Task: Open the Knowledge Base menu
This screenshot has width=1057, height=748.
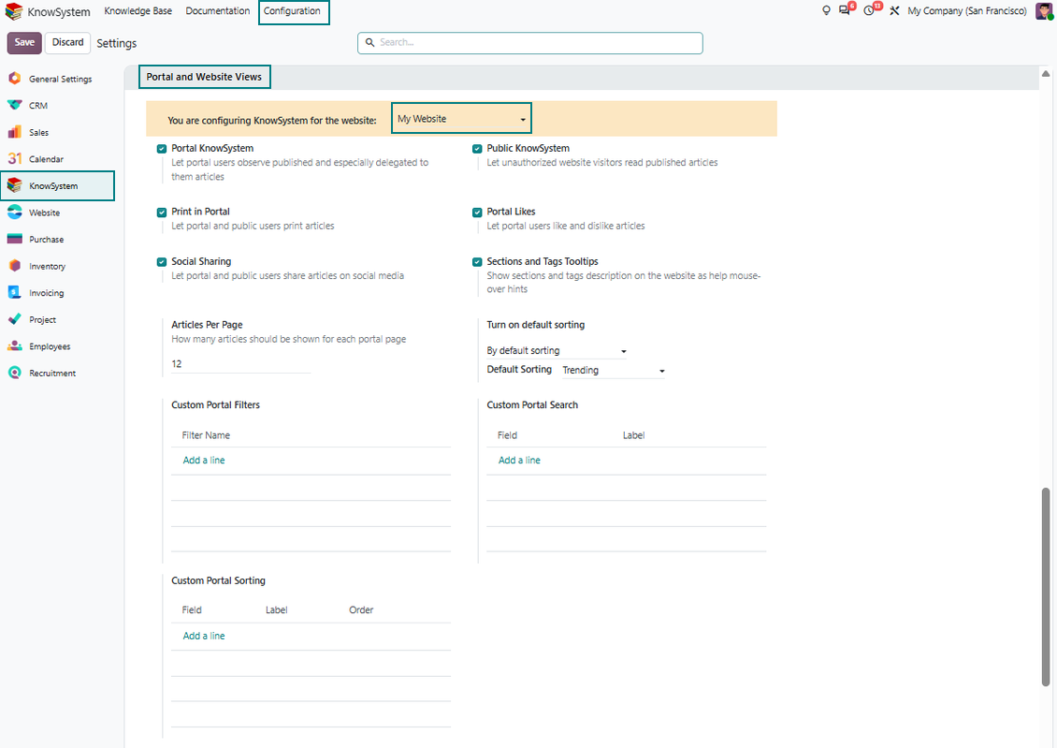Action: (138, 11)
